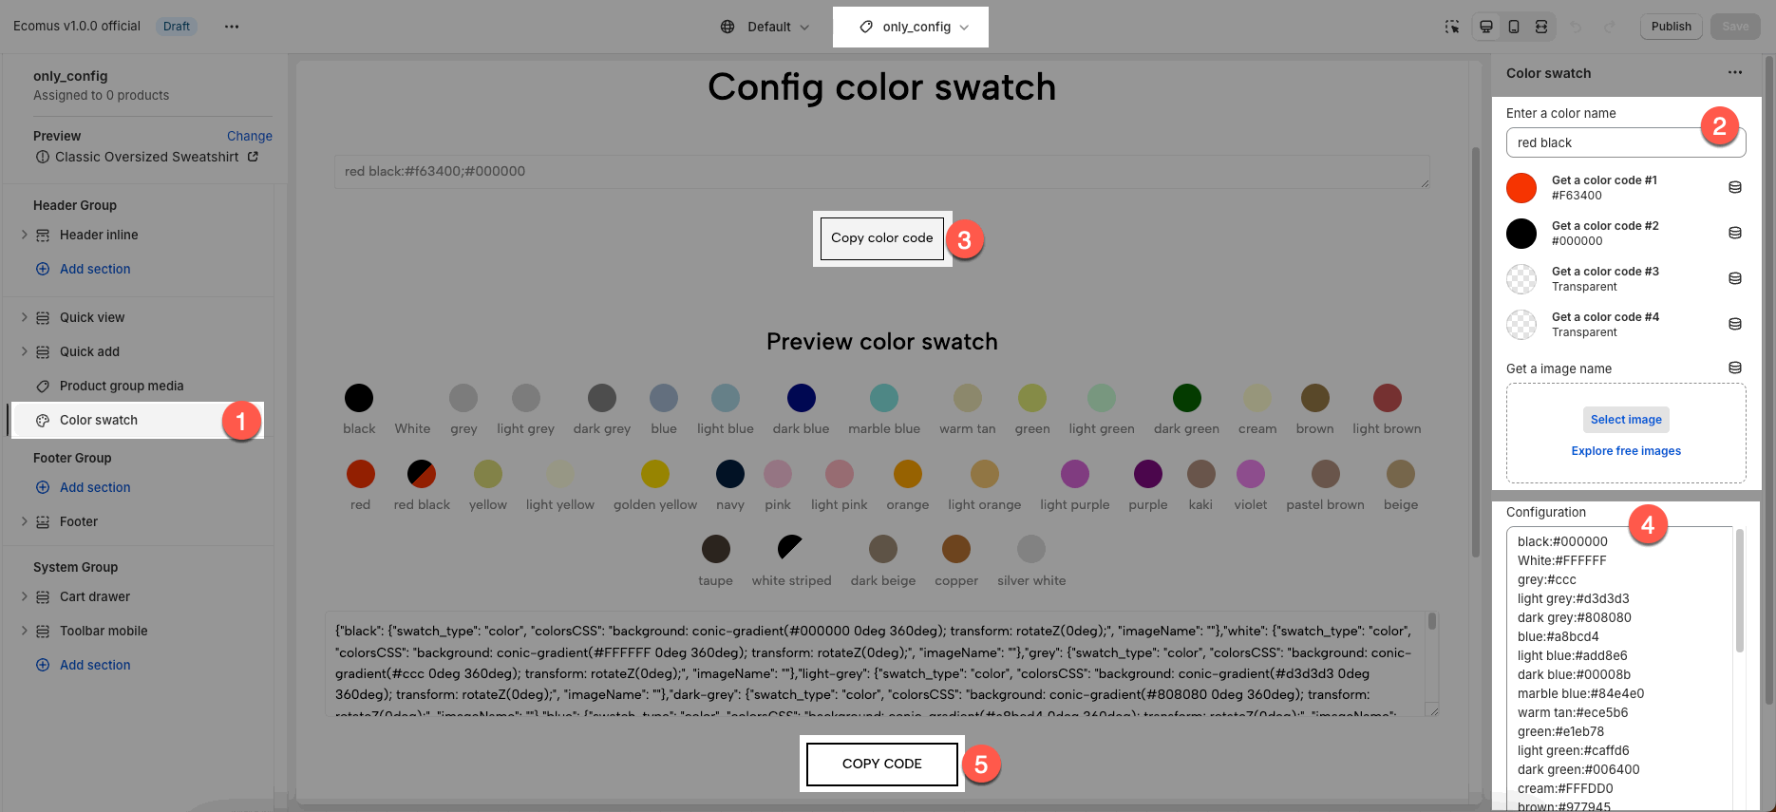1776x812 pixels.
Task: Switch to mobile preview icon
Action: pos(1514,27)
